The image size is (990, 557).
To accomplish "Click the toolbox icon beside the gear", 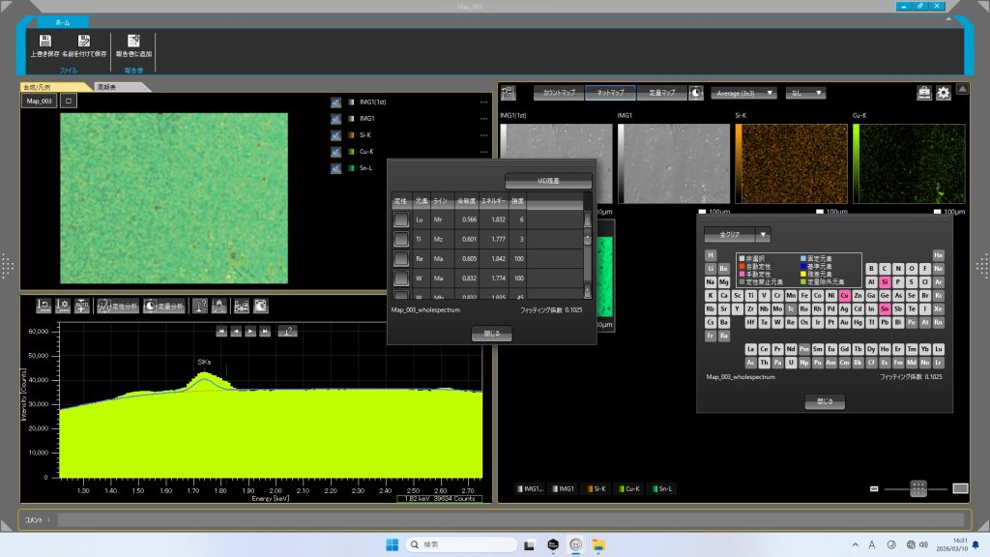I will tap(924, 93).
